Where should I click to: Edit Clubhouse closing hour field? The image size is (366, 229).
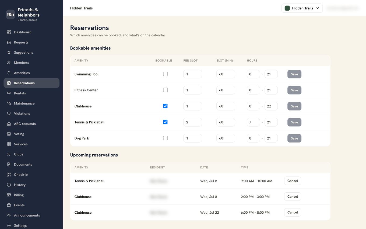271,106
